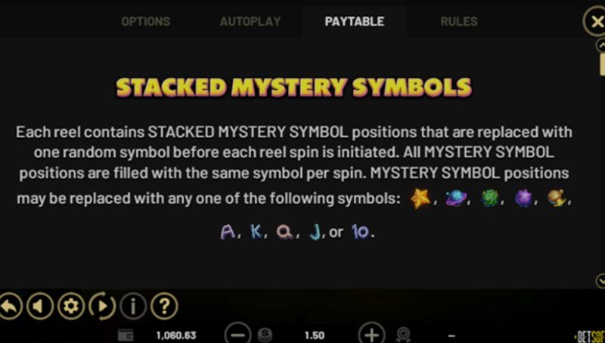Open help with the question mark icon
This screenshot has height=343, width=605.
[164, 307]
